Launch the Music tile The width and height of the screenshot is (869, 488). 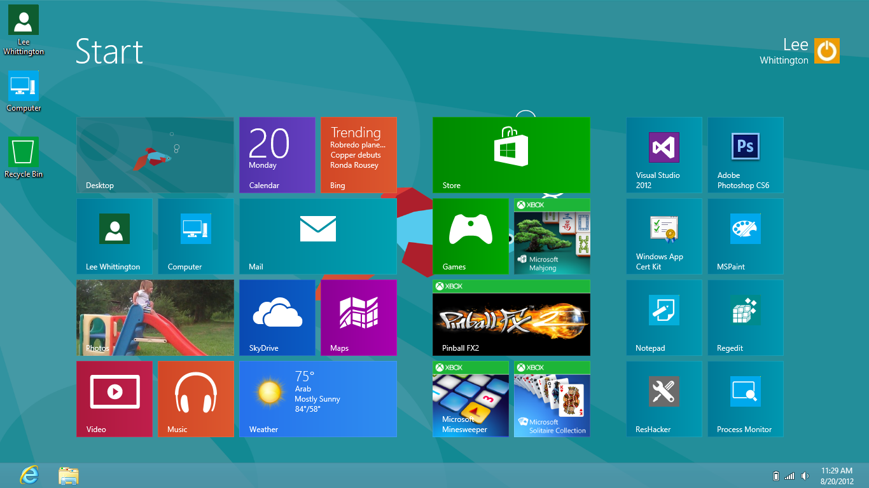(195, 398)
